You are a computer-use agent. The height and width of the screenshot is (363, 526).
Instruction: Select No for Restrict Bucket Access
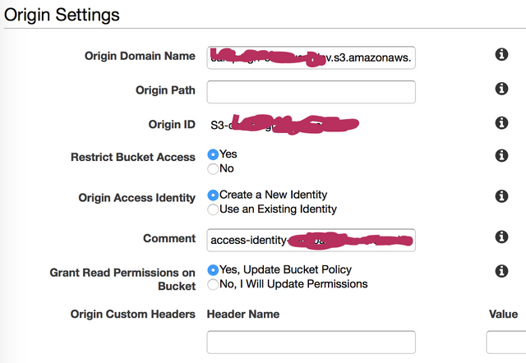click(x=213, y=168)
